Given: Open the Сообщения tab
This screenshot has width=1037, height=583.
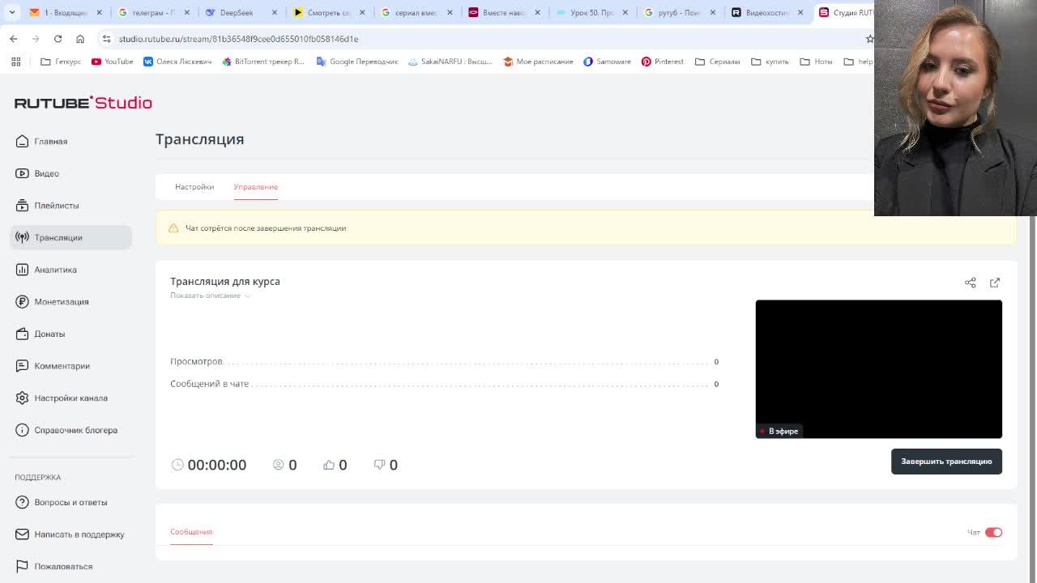Looking at the screenshot, I should coord(191,532).
